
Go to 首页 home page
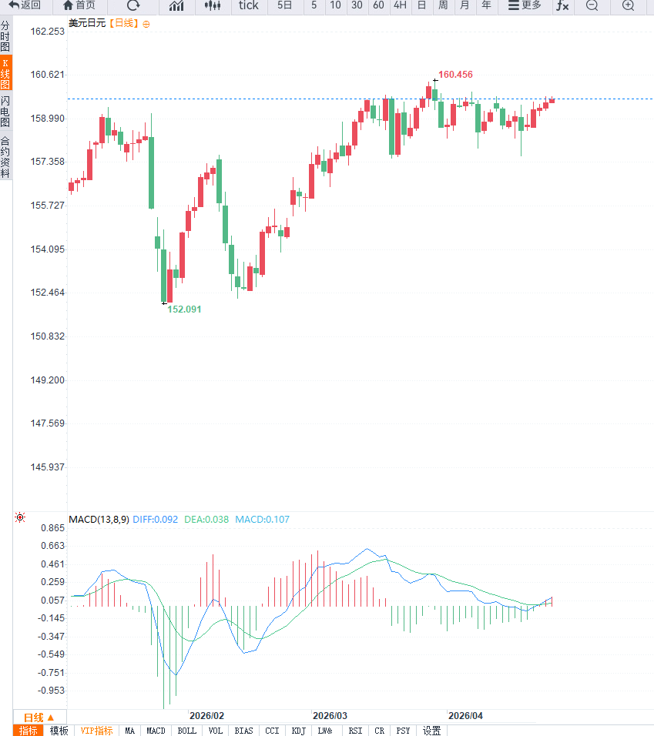point(79,5)
